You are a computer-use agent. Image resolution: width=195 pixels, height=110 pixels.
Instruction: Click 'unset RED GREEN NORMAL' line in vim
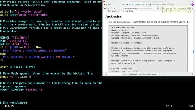click(x=18, y=67)
